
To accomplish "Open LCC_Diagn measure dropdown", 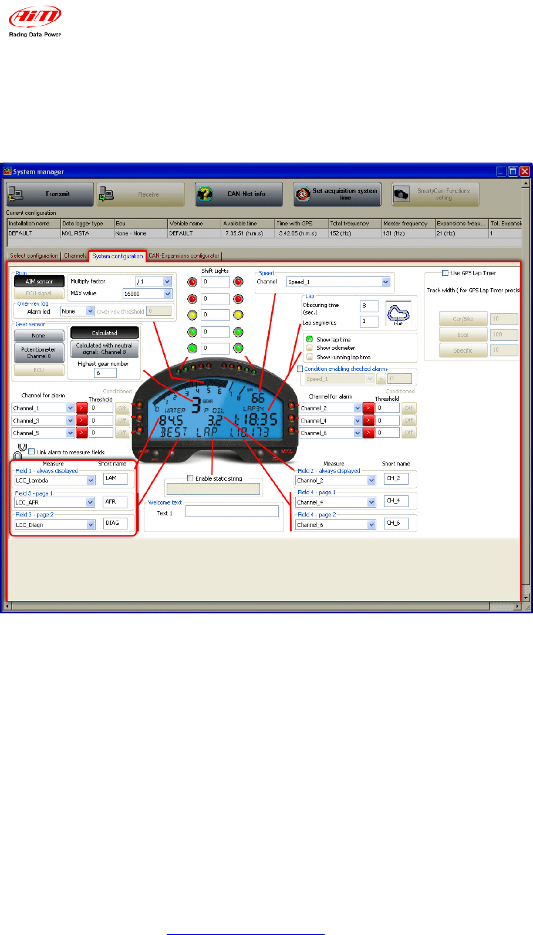I will [91, 525].
